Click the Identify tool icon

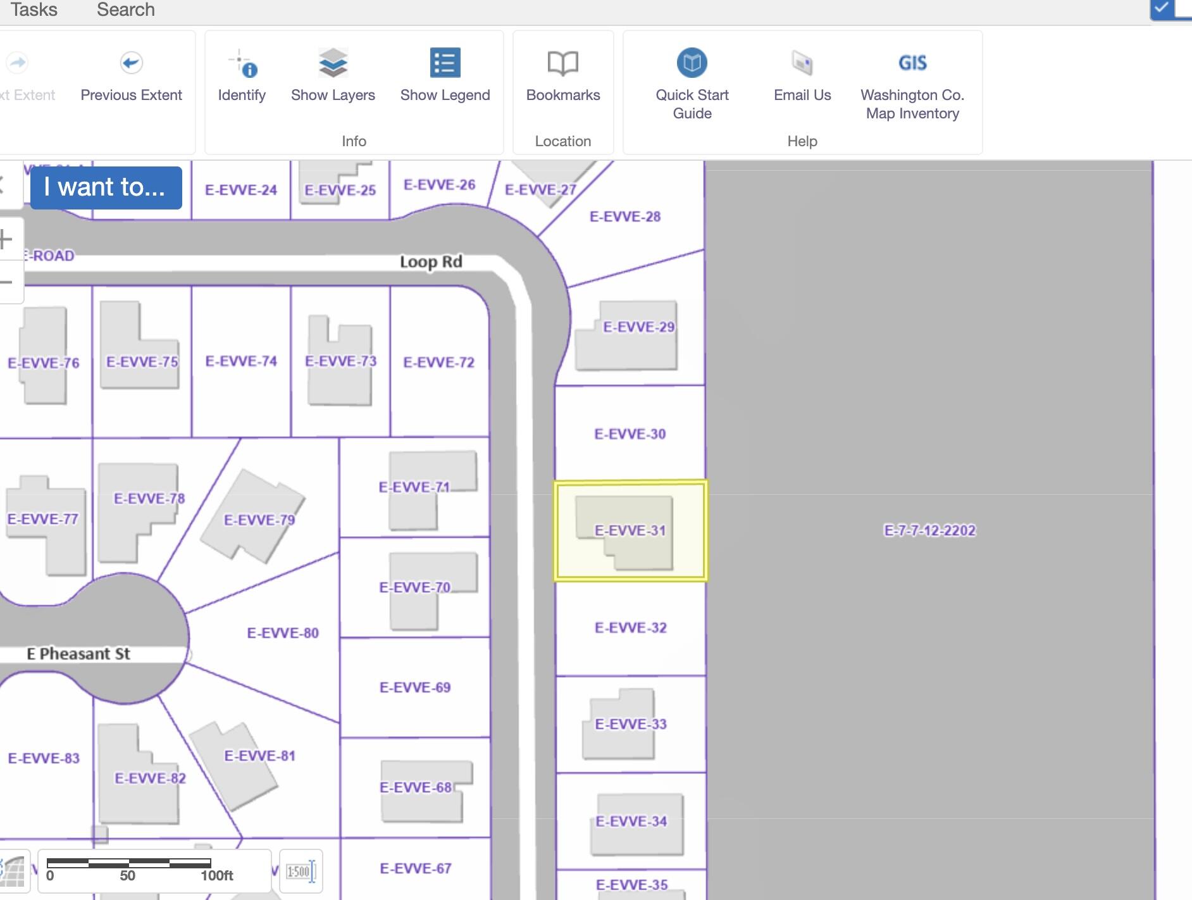tap(241, 63)
